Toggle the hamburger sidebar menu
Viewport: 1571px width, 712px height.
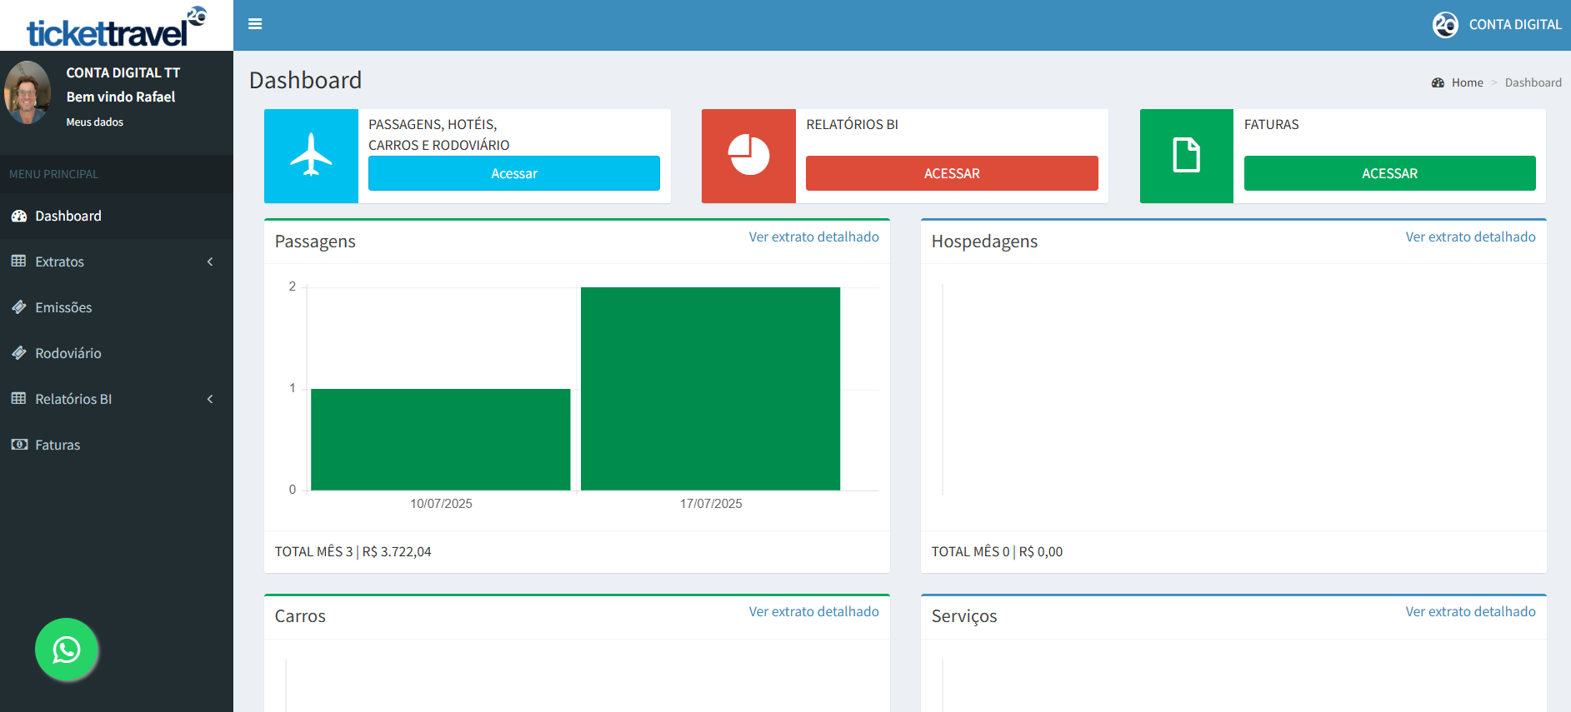pos(255,24)
